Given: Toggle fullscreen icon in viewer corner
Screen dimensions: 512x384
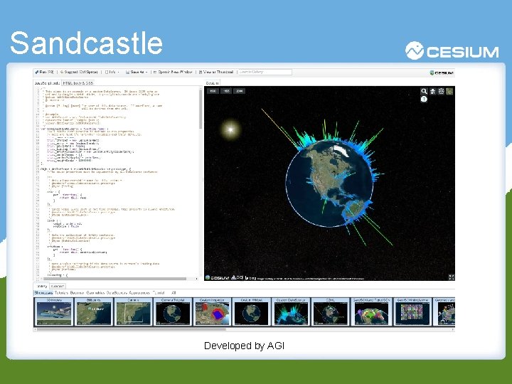Looking at the screenshot, I should (x=452, y=277).
